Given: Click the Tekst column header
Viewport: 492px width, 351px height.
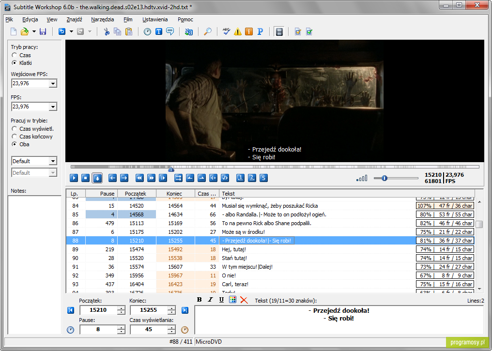Looking at the screenshot, I should click(347, 194).
